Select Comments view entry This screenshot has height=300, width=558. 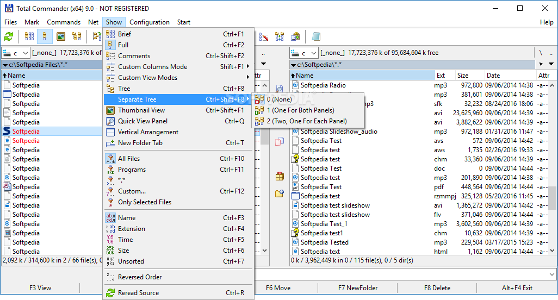click(179, 56)
